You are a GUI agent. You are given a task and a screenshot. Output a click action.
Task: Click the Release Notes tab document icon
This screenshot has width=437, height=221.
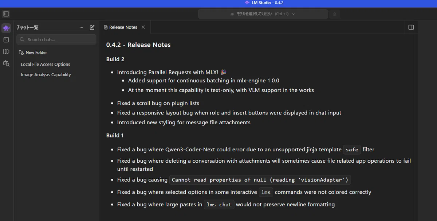point(106,27)
